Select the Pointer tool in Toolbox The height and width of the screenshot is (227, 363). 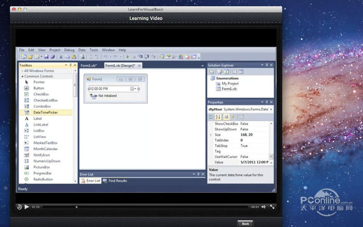(x=39, y=82)
